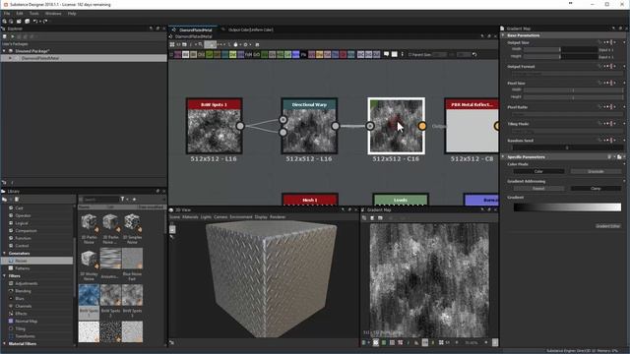This screenshot has width=630, height=354.
Task: Select the PBR Metal Reflectance node
Action: pyautogui.click(x=472, y=126)
